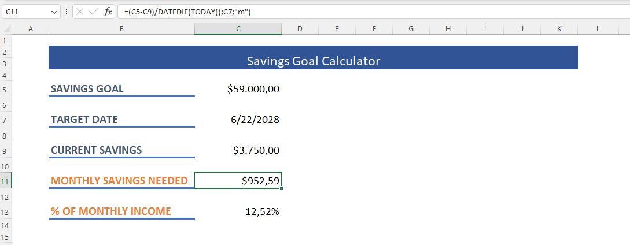Click the Cancel X formula icon
Screen dimensions: 630x245
tap(80, 12)
